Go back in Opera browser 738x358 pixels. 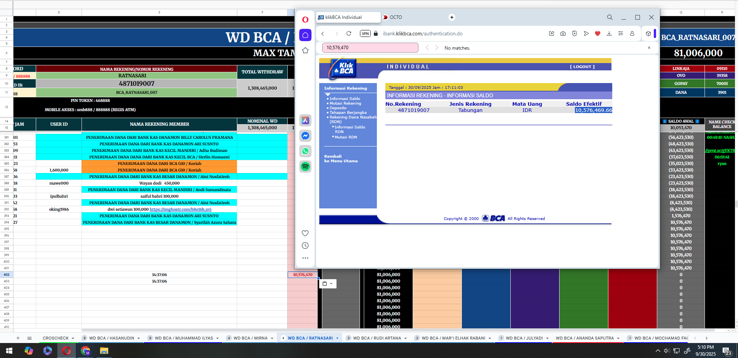323,33
